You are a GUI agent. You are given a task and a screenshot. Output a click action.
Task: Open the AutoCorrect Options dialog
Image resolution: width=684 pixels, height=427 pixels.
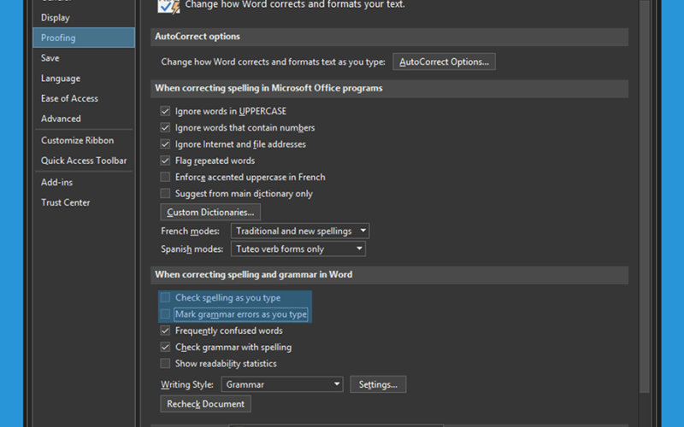pyautogui.click(x=444, y=61)
